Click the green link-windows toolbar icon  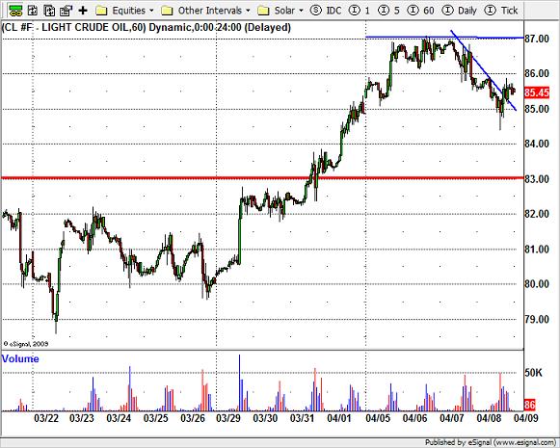pyautogui.click(x=15, y=11)
